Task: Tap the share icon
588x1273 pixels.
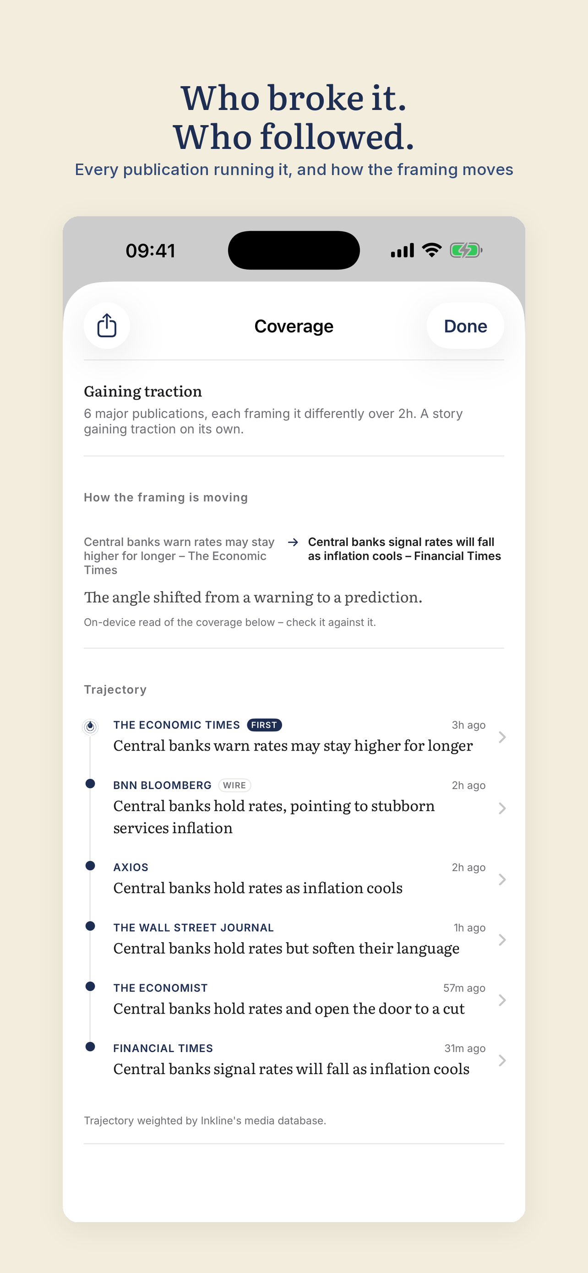Action: [107, 326]
